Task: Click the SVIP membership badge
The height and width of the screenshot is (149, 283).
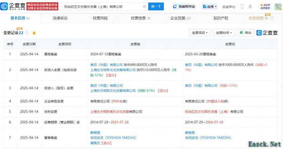Action: 265,6
